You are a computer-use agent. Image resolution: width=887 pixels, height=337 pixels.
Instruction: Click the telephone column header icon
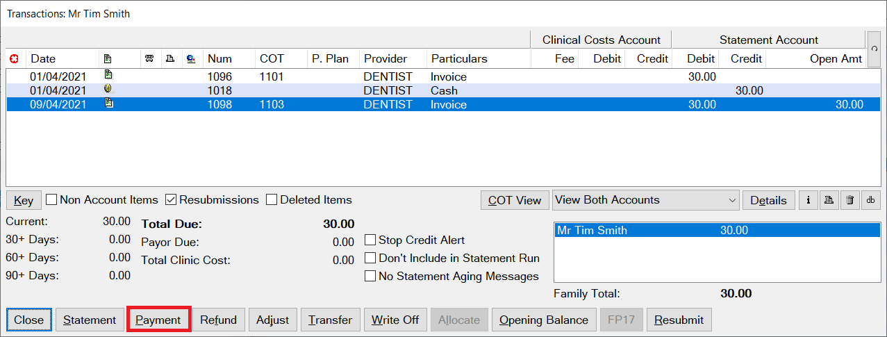pos(149,58)
